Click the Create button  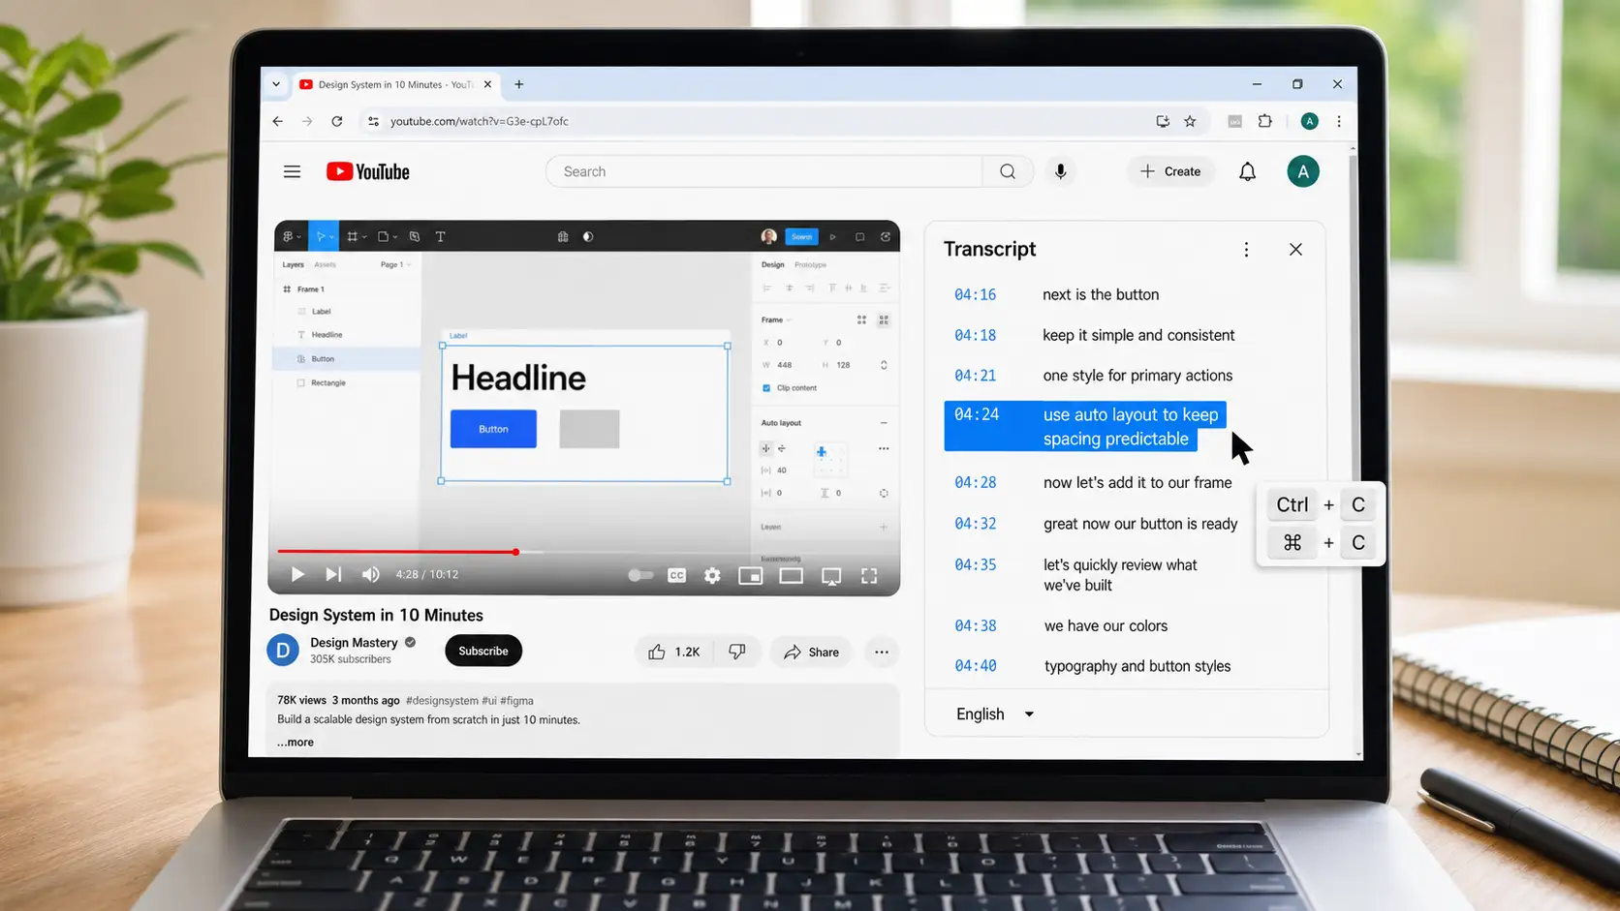(1170, 171)
